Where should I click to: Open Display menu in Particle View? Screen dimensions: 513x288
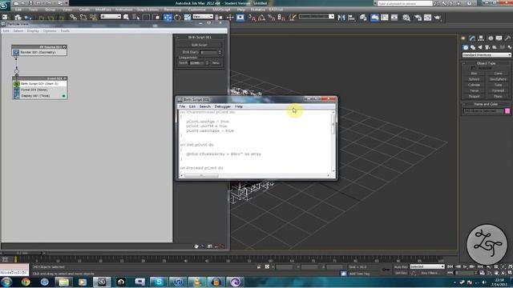pyautogui.click(x=33, y=30)
